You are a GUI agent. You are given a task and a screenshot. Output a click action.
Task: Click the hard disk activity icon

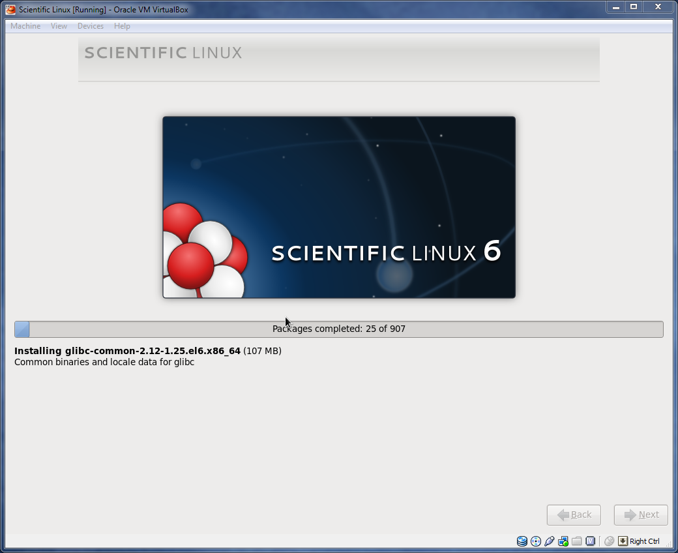(x=522, y=541)
